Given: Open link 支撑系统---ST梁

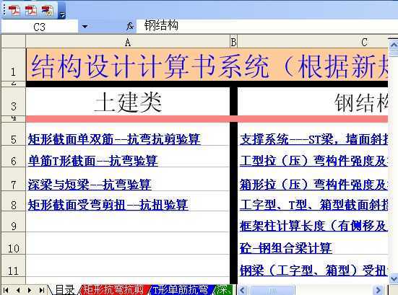Looking at the screenshot, I should [x=313, y=139].
